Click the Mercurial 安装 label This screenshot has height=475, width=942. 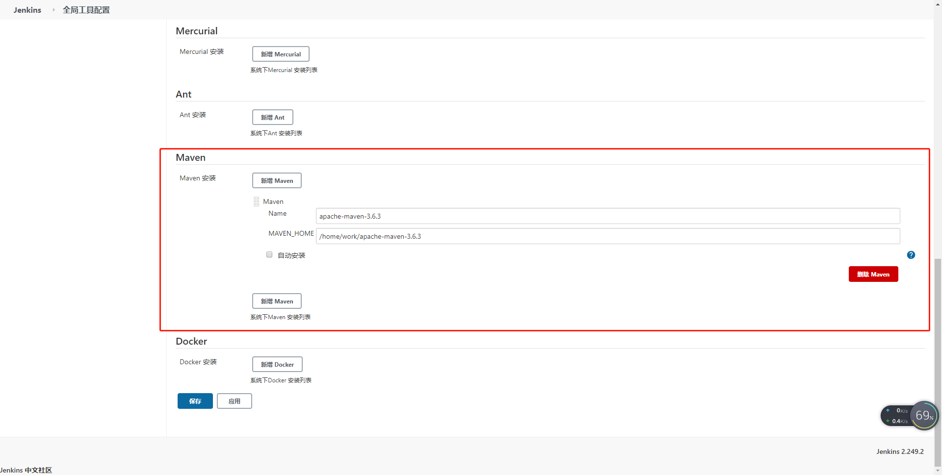[x=202, y=51]
